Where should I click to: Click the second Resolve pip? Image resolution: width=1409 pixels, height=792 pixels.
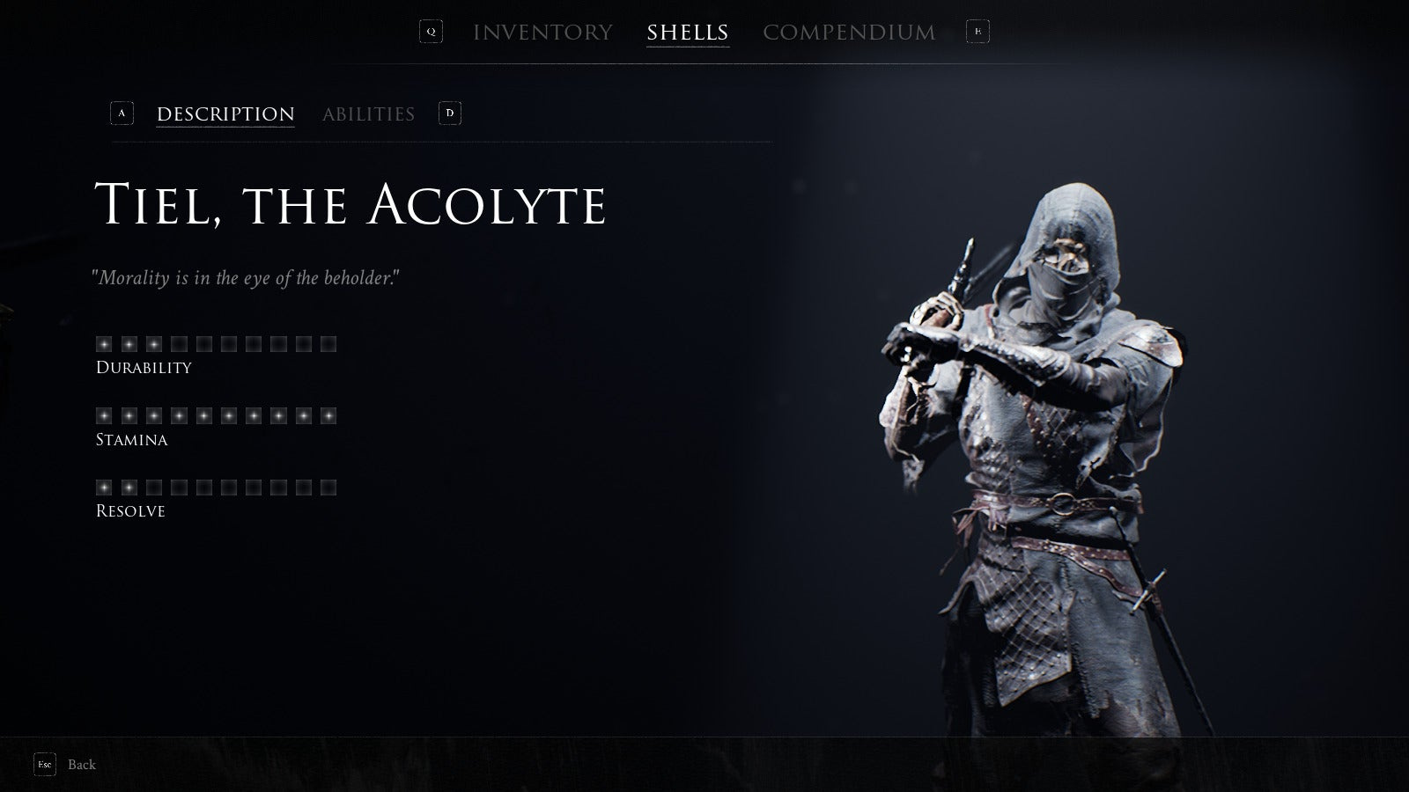point(129,488)
